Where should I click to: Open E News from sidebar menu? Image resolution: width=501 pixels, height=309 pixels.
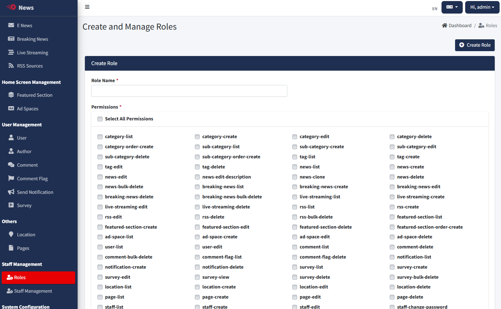coord(39,25)
